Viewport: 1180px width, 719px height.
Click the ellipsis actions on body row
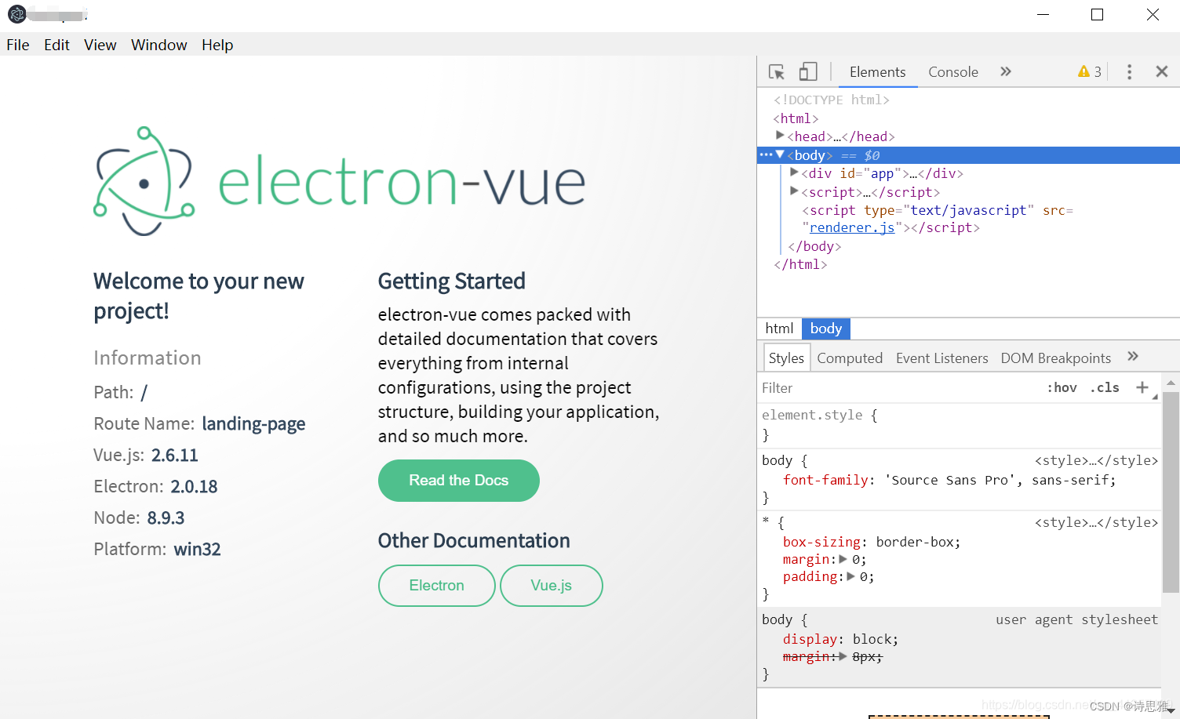click(x=766, y=154)
